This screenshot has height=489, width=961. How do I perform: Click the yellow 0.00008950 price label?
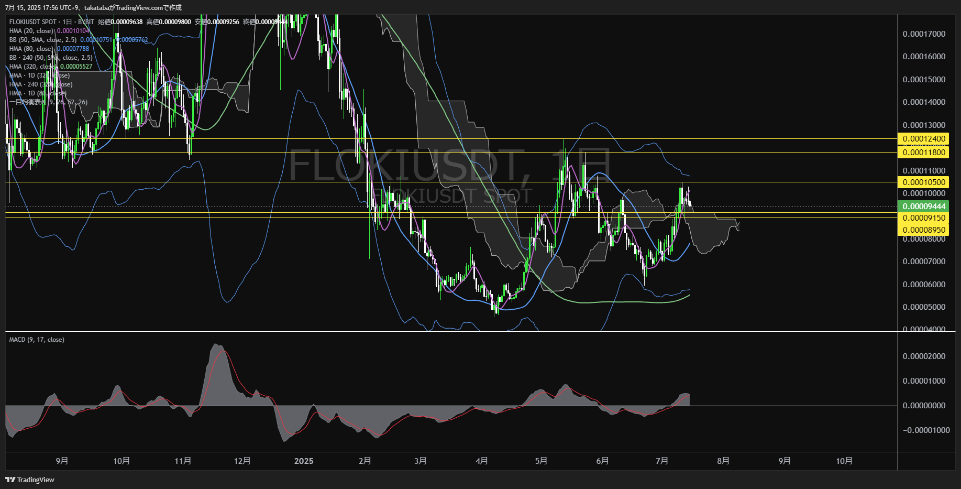tap(924, 230)
